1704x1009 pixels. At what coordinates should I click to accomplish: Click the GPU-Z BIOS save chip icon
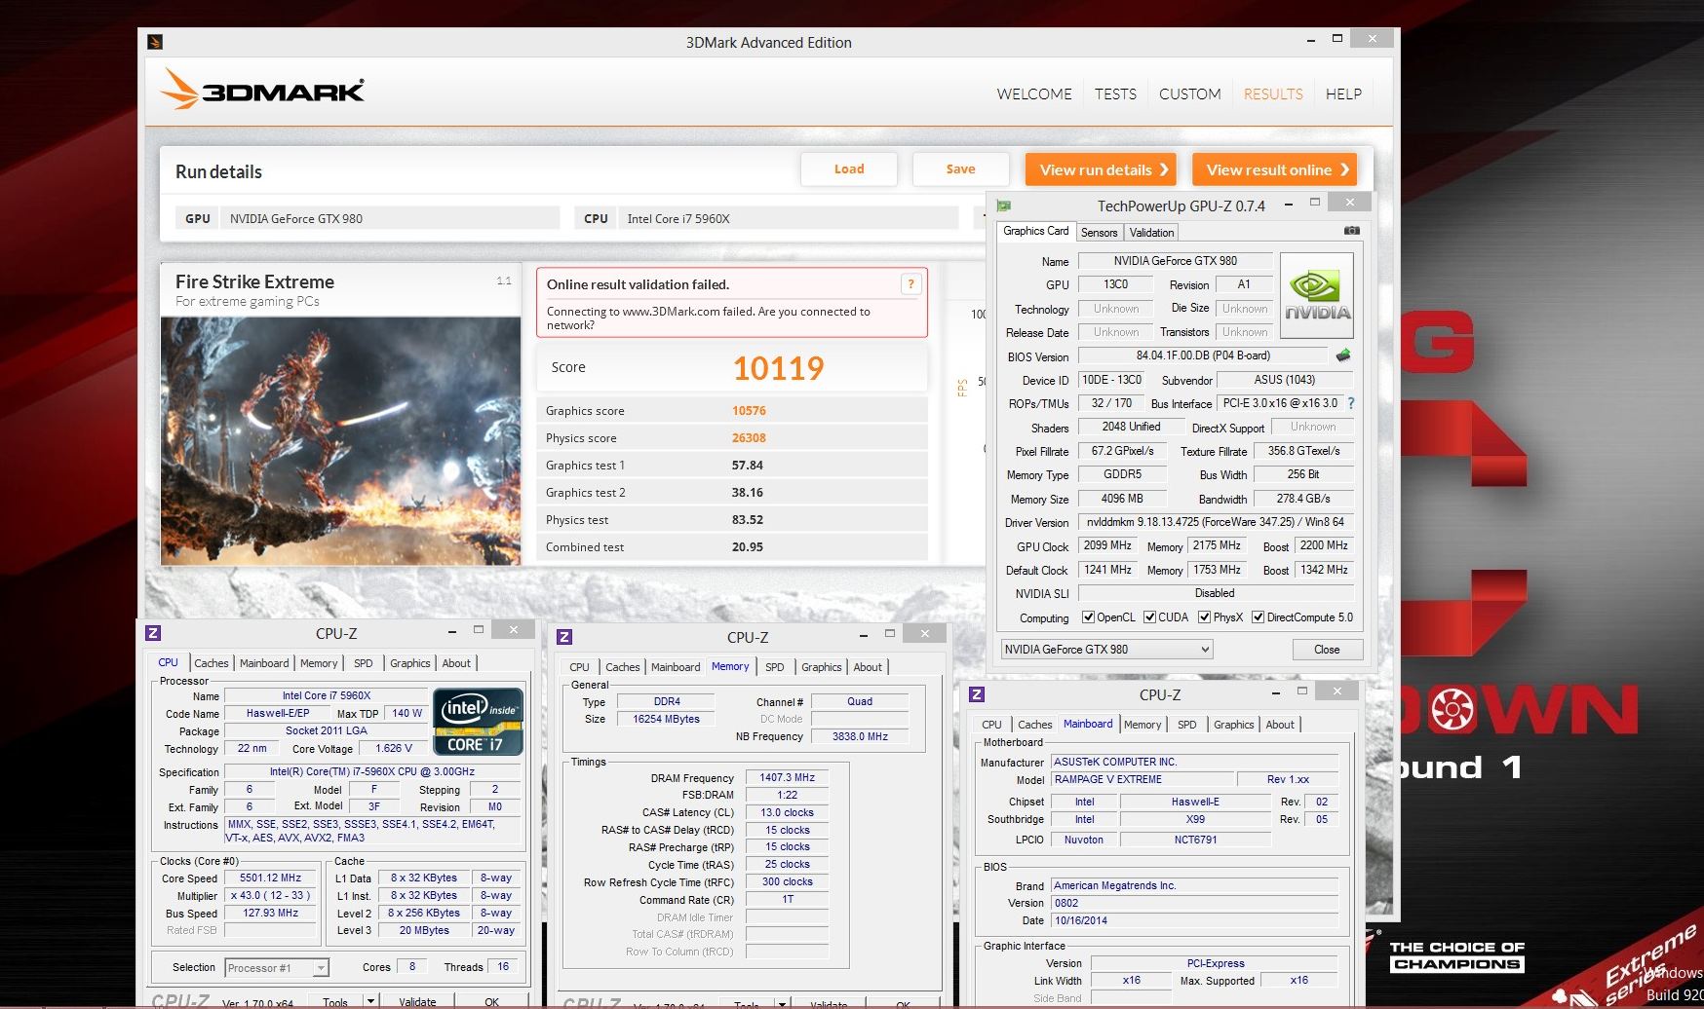pyautogui.click(x=1343, y=355)
